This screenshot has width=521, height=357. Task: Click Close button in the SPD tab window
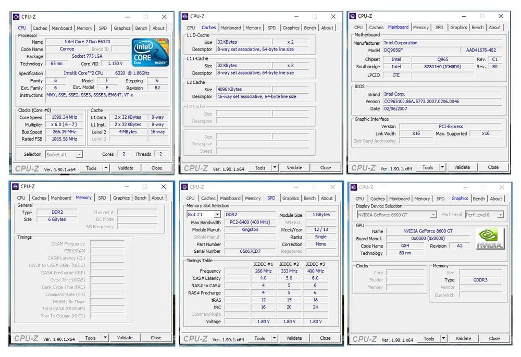[x=325, y=338]
